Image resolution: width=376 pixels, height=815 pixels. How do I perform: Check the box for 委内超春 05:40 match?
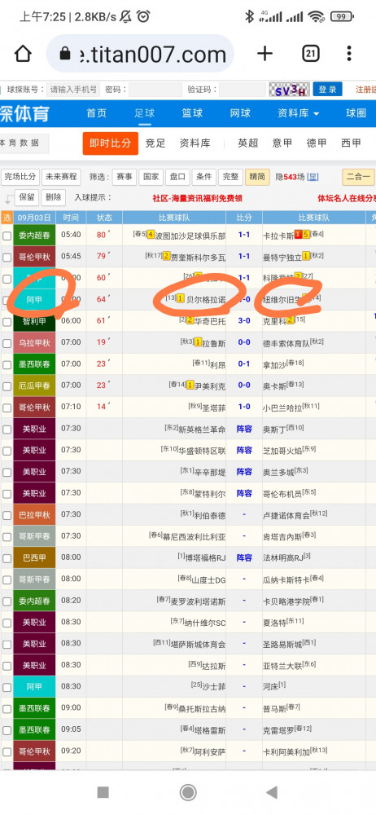[7, 236]
